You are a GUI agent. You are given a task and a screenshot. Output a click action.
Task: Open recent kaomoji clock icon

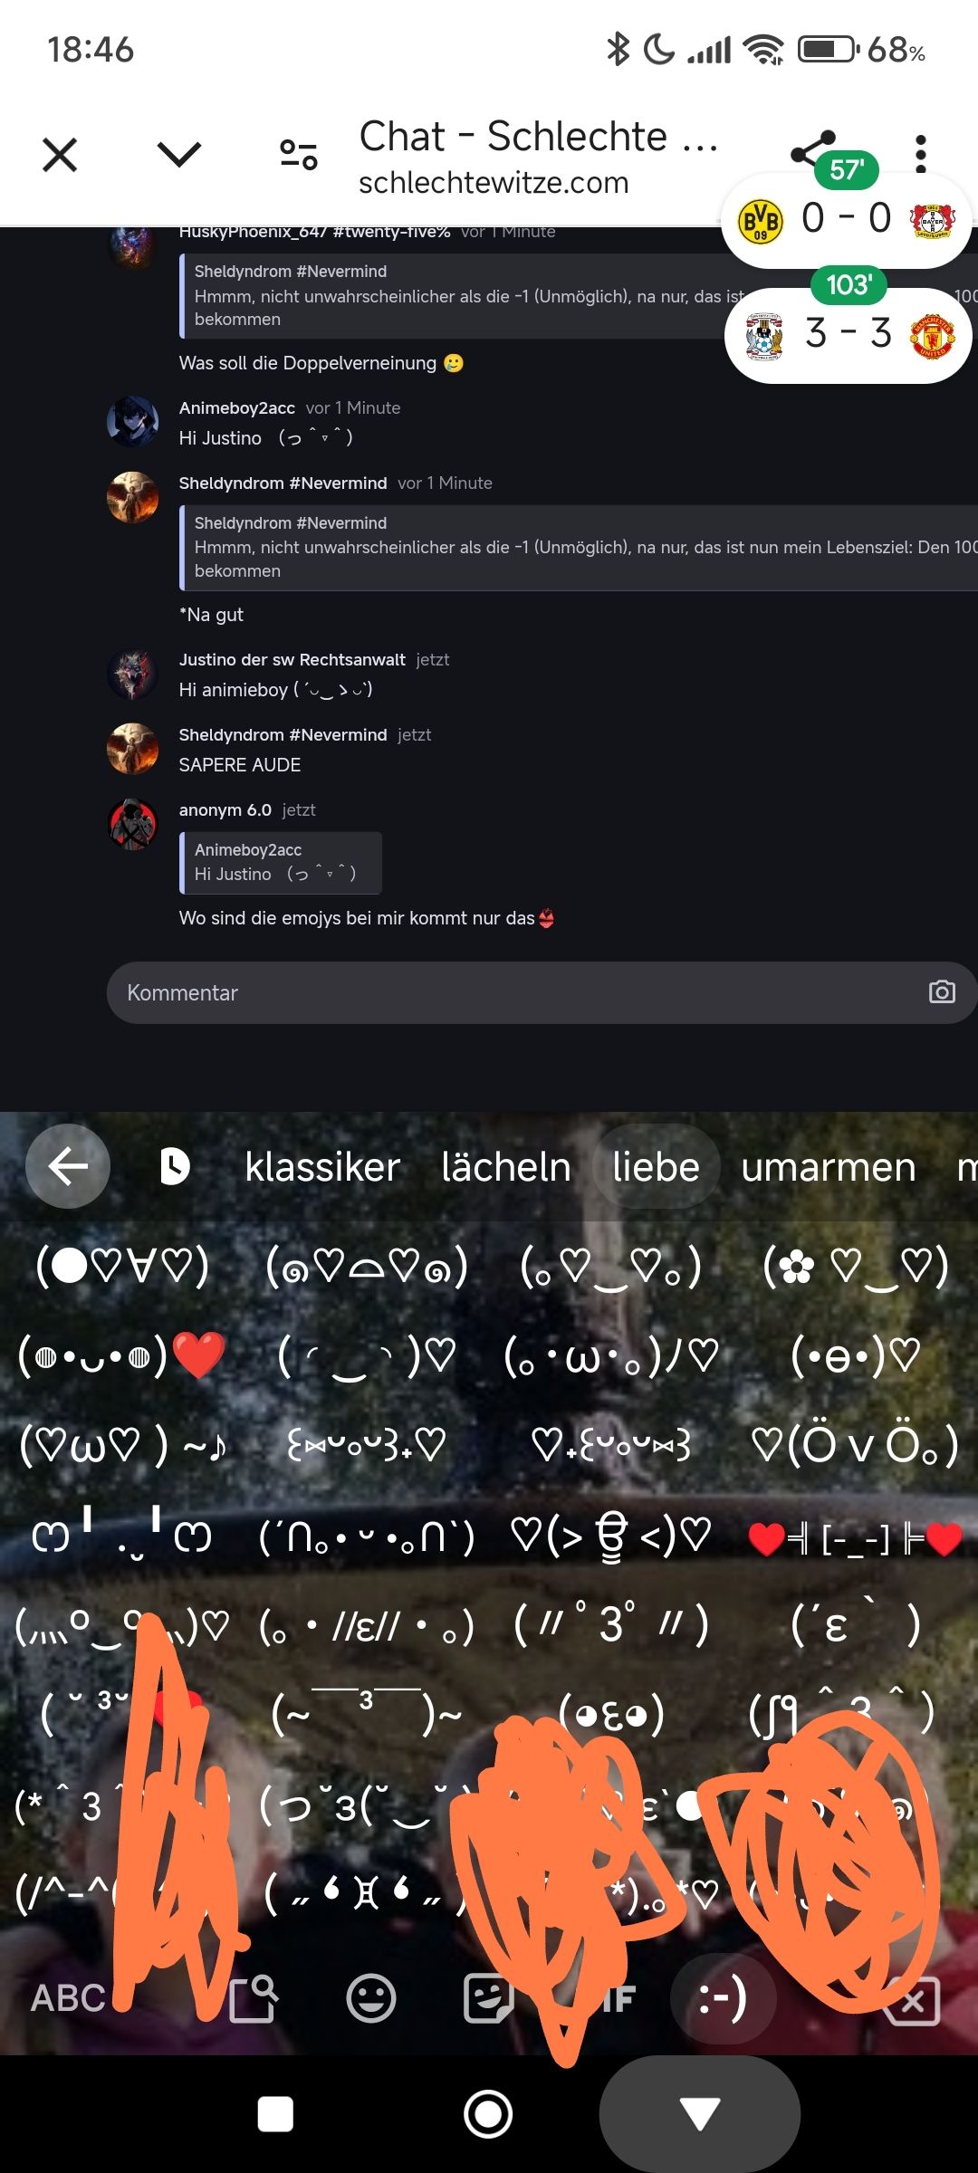[x=174, y=1166]
